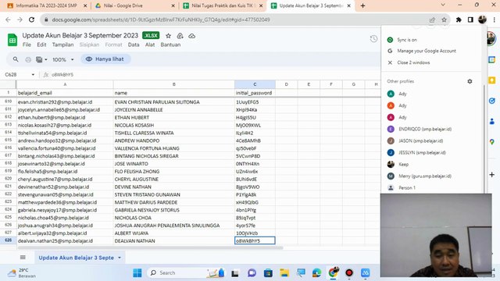The image size is (500, 281).
Task: Select column C header
Action: (255, 84)
